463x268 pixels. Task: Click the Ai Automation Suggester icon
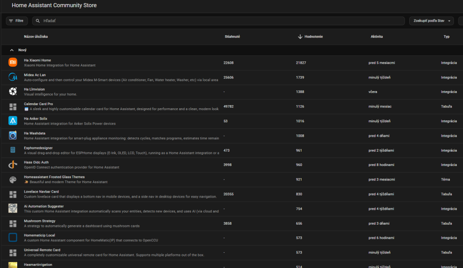click(13, 208)
